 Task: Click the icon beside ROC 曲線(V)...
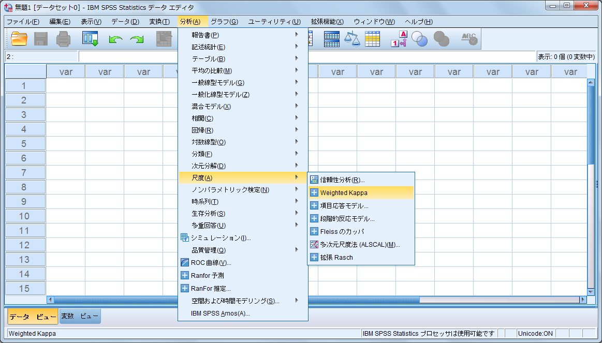(x=185, y=263)
